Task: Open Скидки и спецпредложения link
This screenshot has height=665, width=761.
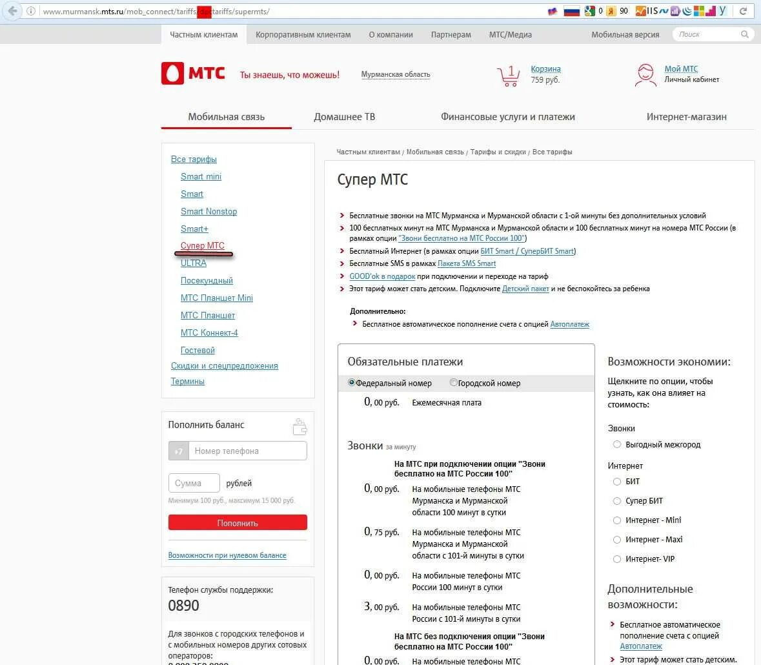Action: pos(224,366)
